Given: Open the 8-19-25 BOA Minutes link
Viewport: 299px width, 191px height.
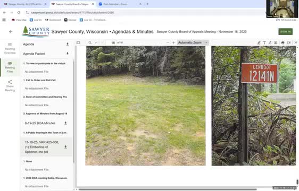Looking at the screenshot, I should tap(40, 123).
